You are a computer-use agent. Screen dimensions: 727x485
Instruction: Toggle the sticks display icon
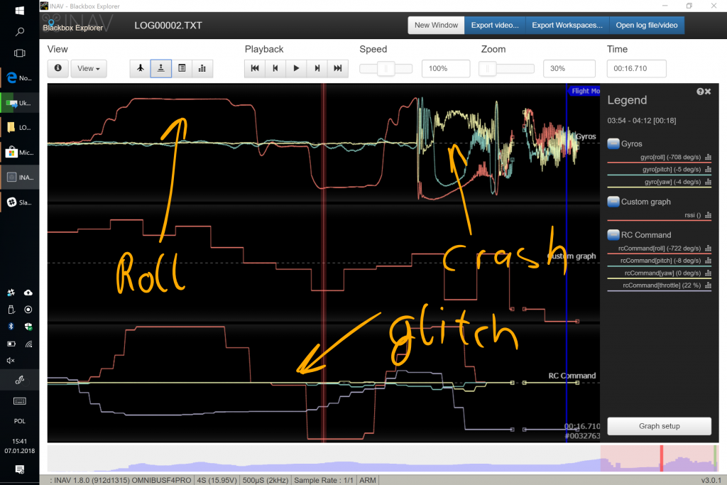(x=161, y=68)
